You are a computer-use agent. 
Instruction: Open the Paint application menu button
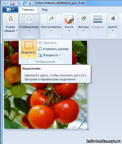pyautogui.click(x=10, y=10)
